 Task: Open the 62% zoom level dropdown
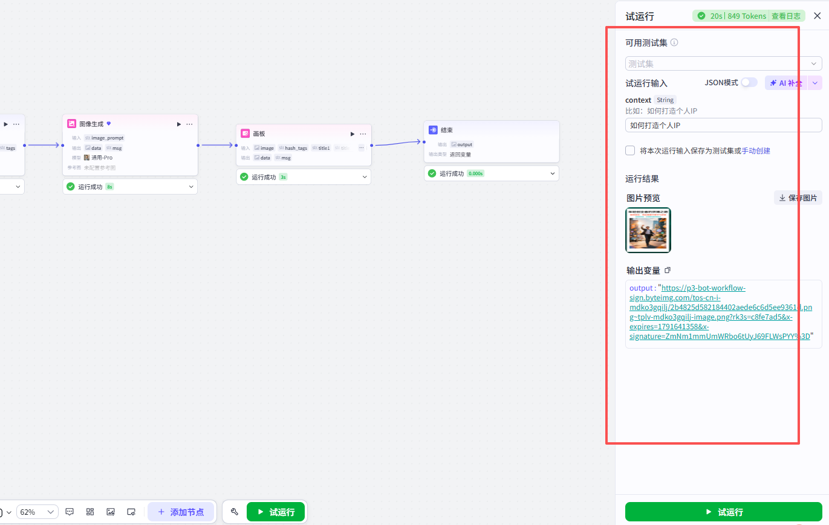tap(37, 512)
